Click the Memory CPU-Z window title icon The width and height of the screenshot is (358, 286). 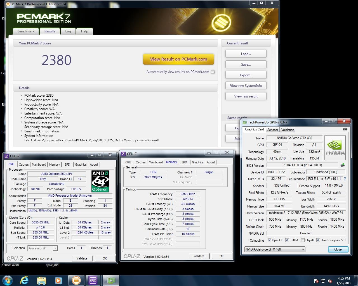tap(124, 154)
